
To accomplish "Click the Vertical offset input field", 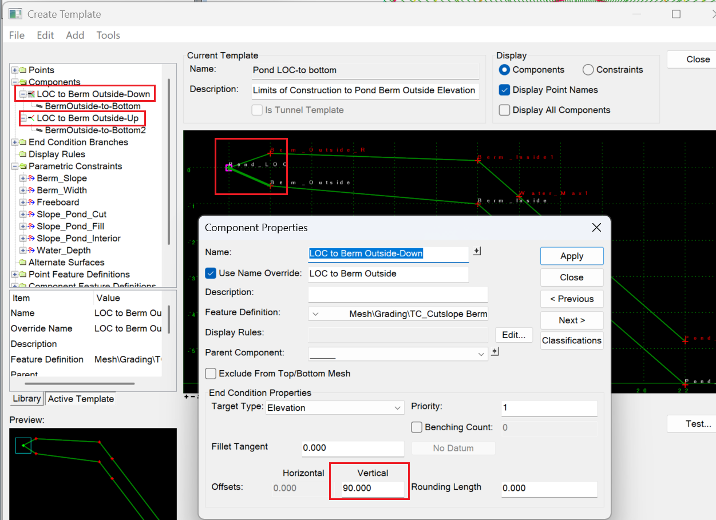I will click(373, 489).
